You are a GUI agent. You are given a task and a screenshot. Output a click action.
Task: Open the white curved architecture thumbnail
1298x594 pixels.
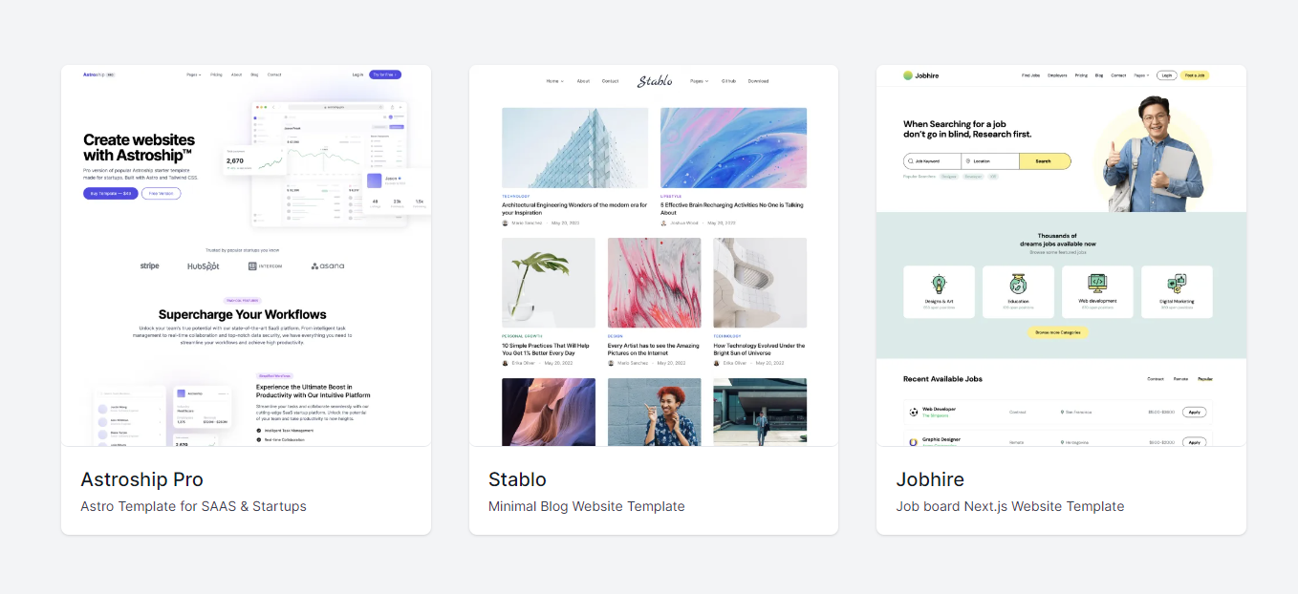[x=760, y=283]
